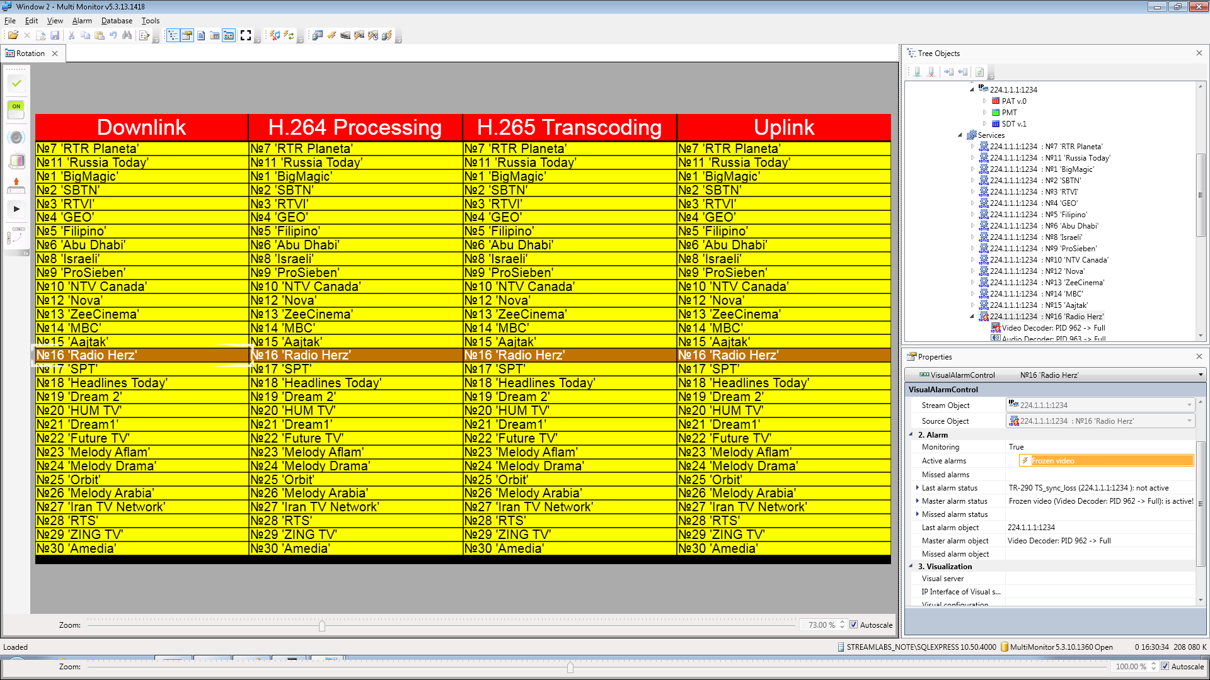Click the orange checkmark lightning icon

click(331, 36)
